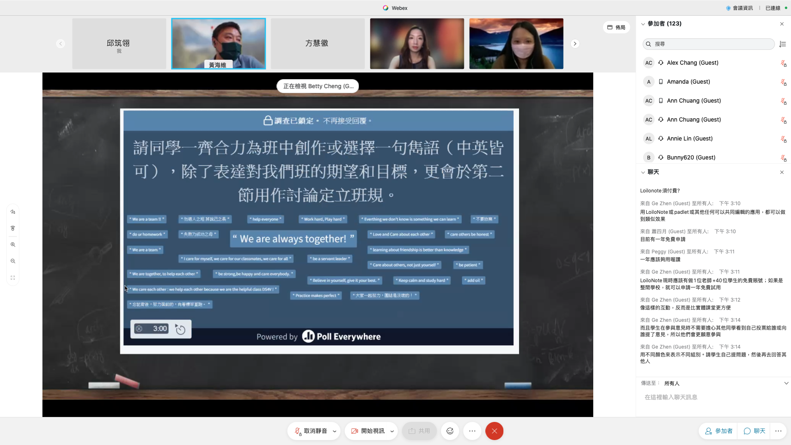
Task: Click the participant list sort icon
Action: [x=783, y=44]
